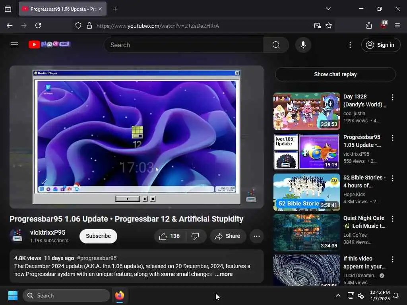407x305 pixels.
Task: Start voice search with the microphone icon
Action: click(x=303, y=45)
